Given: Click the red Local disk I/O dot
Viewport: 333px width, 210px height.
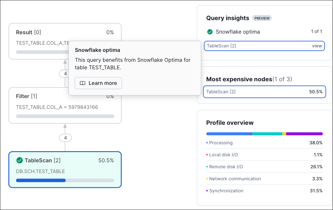Looking at the screenshot, I should click(x=207, y=155).
